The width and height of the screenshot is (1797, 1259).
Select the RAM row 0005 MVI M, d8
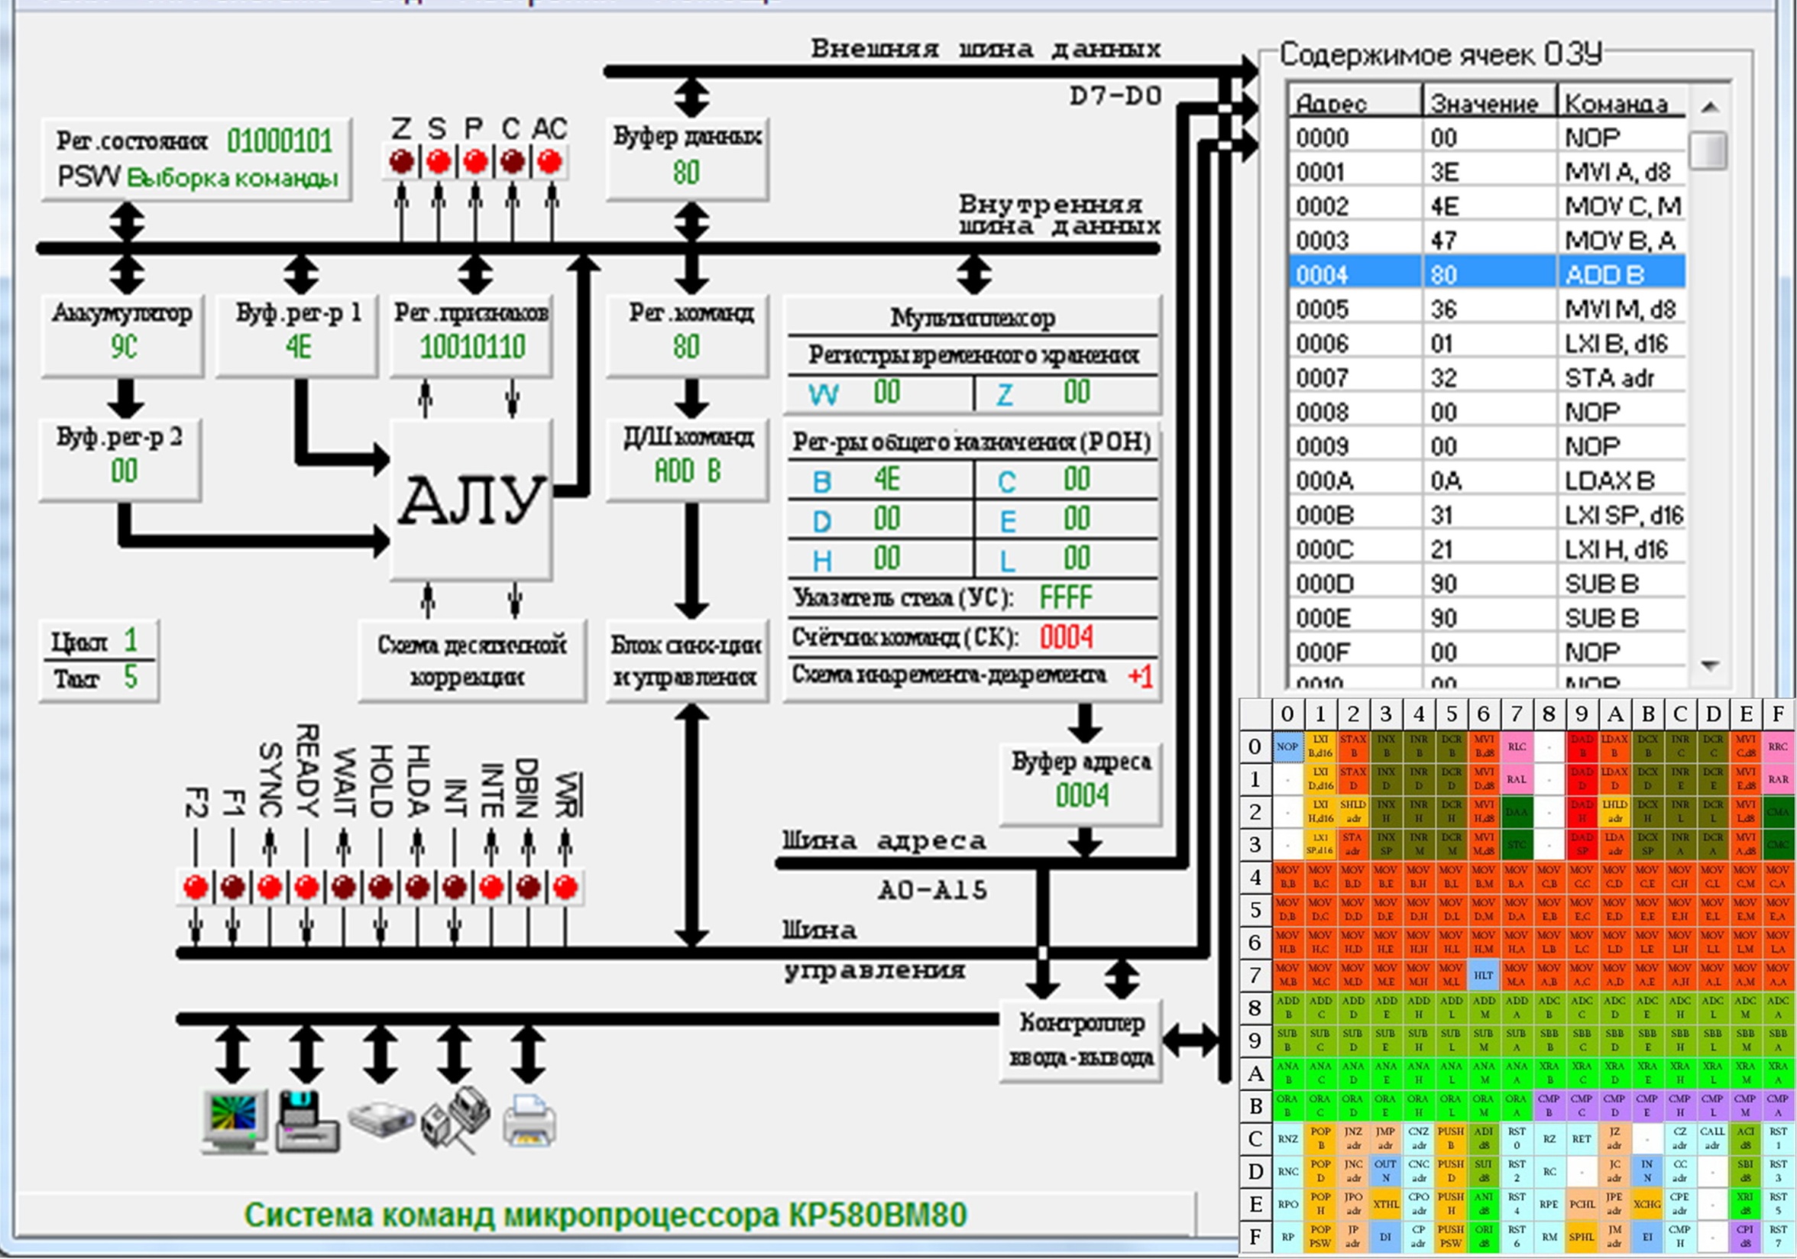[x=1487, y=309]
